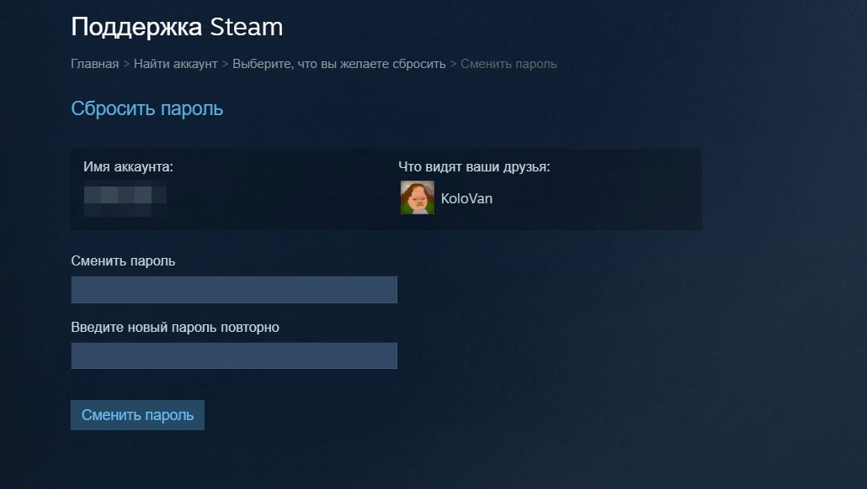Image resolution: width=867 pixels, height=489 pixels.
Task: Click the word Поддержка in the page title
Action: click(138, 29)
